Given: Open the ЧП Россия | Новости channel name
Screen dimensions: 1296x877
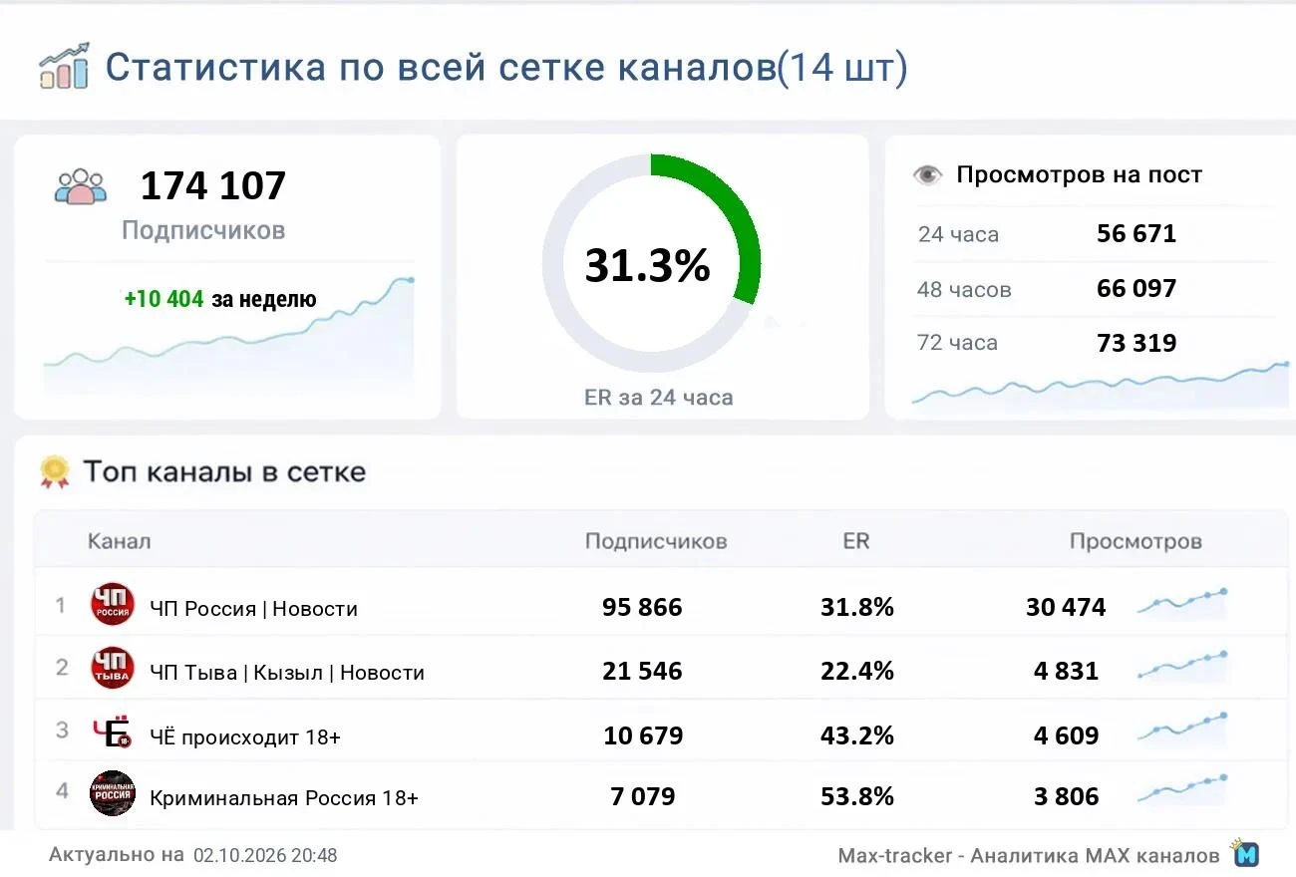Looking at the screenshot, I should (x=253, y=608).
